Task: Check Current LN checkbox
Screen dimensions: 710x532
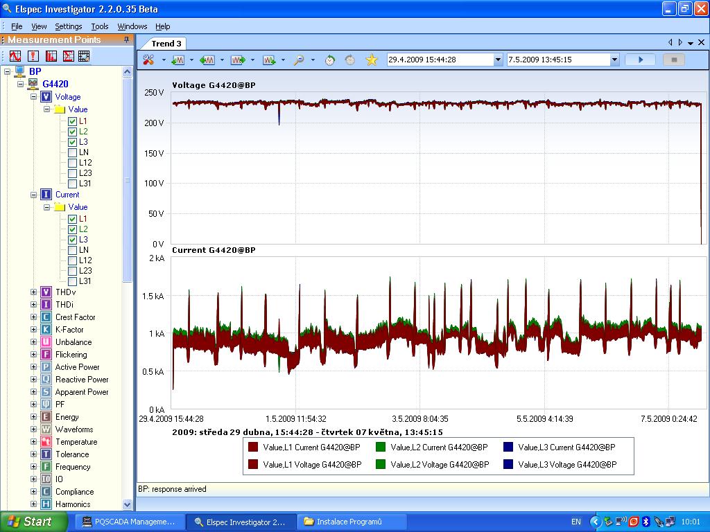Action: [x=72, y=250]
